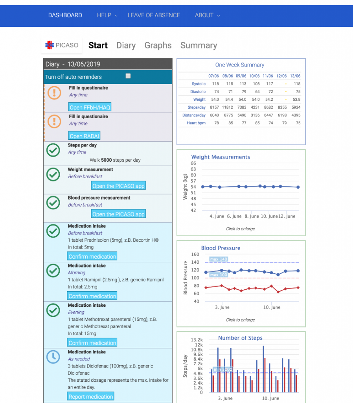Toggle the Turn off auto reminders checkbox
The image size is (353, 403).
[x=128, y=76]
